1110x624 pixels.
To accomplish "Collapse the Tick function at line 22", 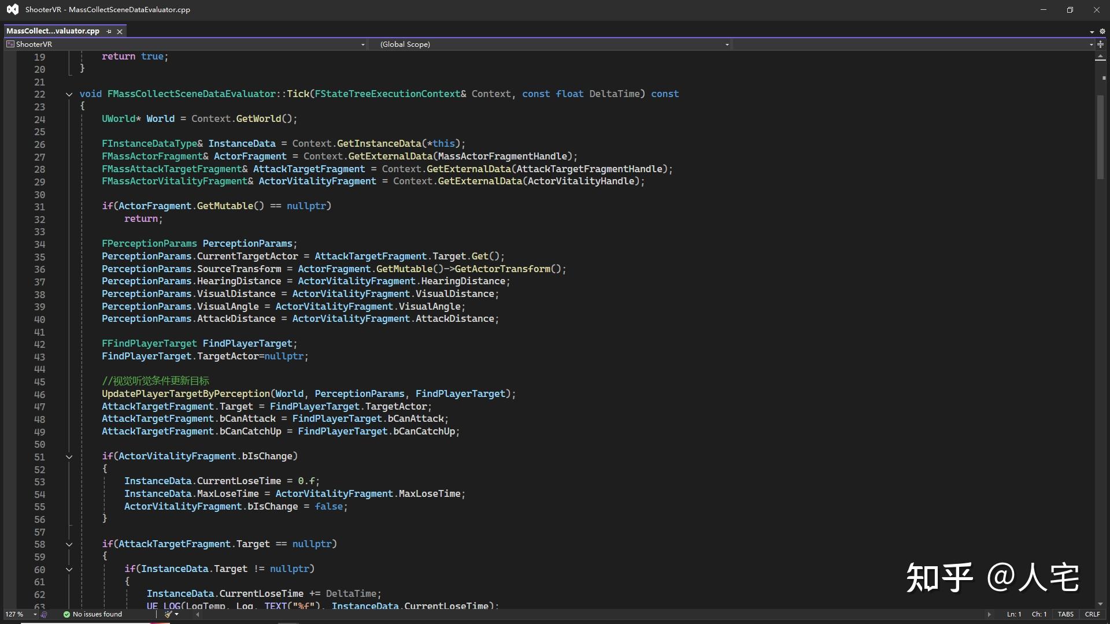I will pyautogui.click(x=69, y=94).
